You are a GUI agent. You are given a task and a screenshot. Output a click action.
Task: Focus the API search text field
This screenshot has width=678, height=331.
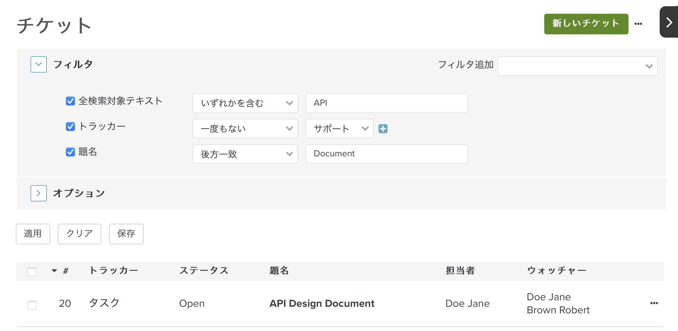point(387,103)
